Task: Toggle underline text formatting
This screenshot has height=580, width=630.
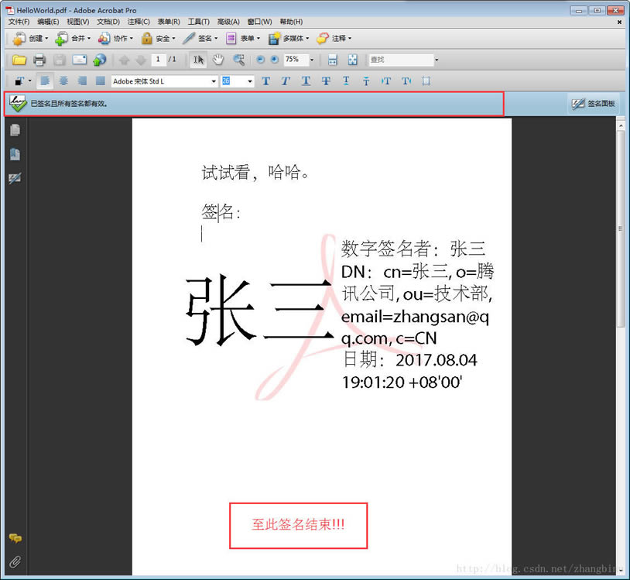Action: (x=306, y=81)
